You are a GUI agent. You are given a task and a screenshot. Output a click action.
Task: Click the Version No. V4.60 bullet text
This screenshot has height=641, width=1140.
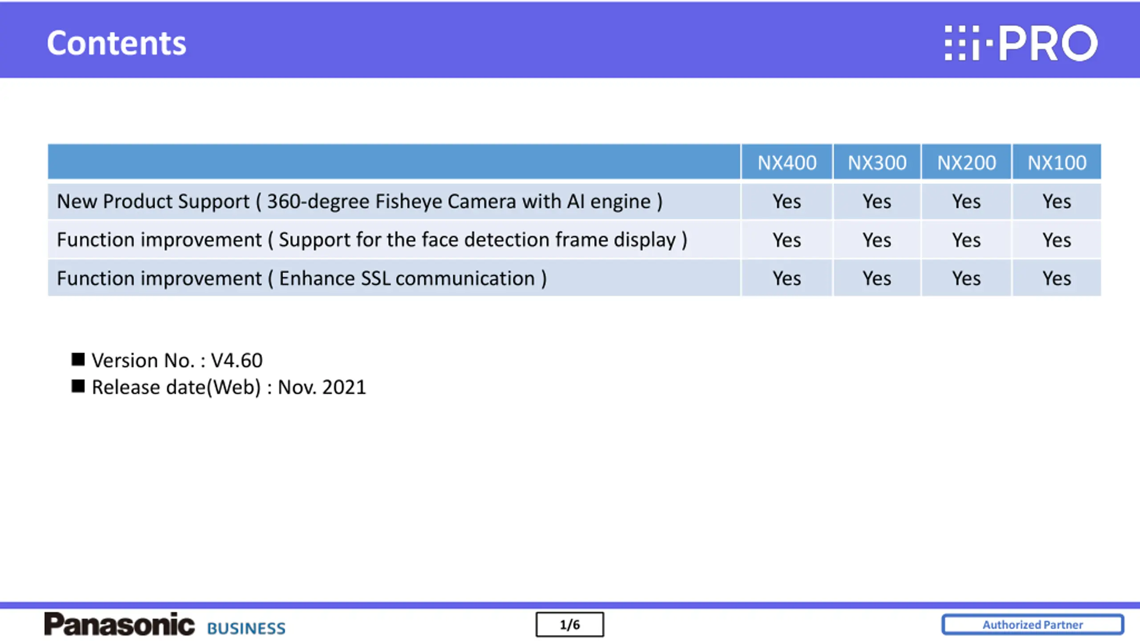pyautogui.click(x=177, y=360)
